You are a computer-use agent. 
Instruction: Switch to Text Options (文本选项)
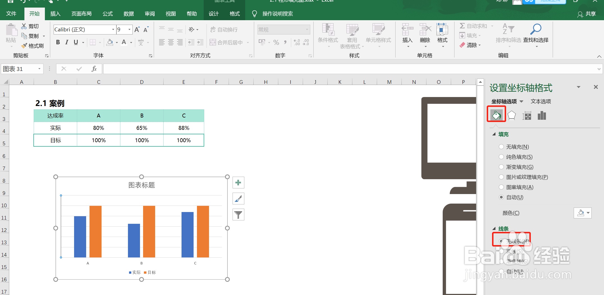point(541,102)
